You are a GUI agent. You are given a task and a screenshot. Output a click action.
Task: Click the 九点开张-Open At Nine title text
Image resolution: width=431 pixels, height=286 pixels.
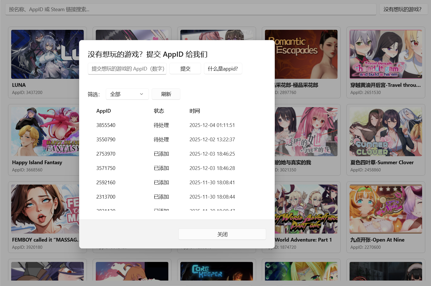coord(377,240)
